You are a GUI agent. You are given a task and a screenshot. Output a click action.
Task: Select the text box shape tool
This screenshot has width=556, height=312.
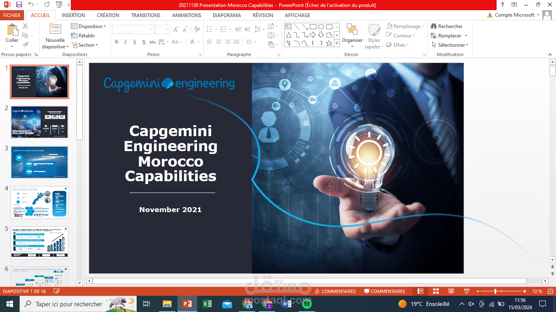tap(288, 27)
